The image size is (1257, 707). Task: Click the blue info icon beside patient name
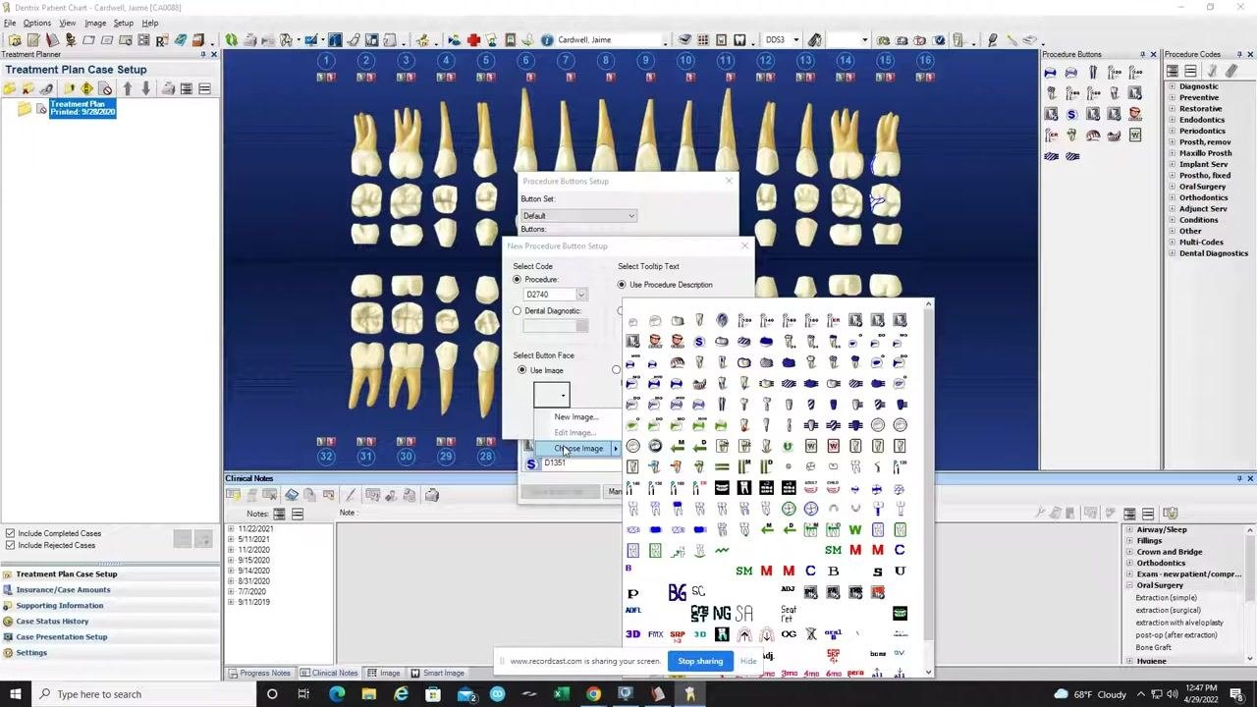click(x=548, y=40)
